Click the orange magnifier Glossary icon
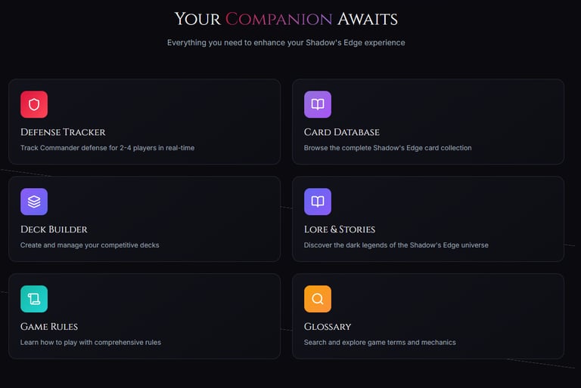Screen dimensions: 581x388 (x=318, y=299)
